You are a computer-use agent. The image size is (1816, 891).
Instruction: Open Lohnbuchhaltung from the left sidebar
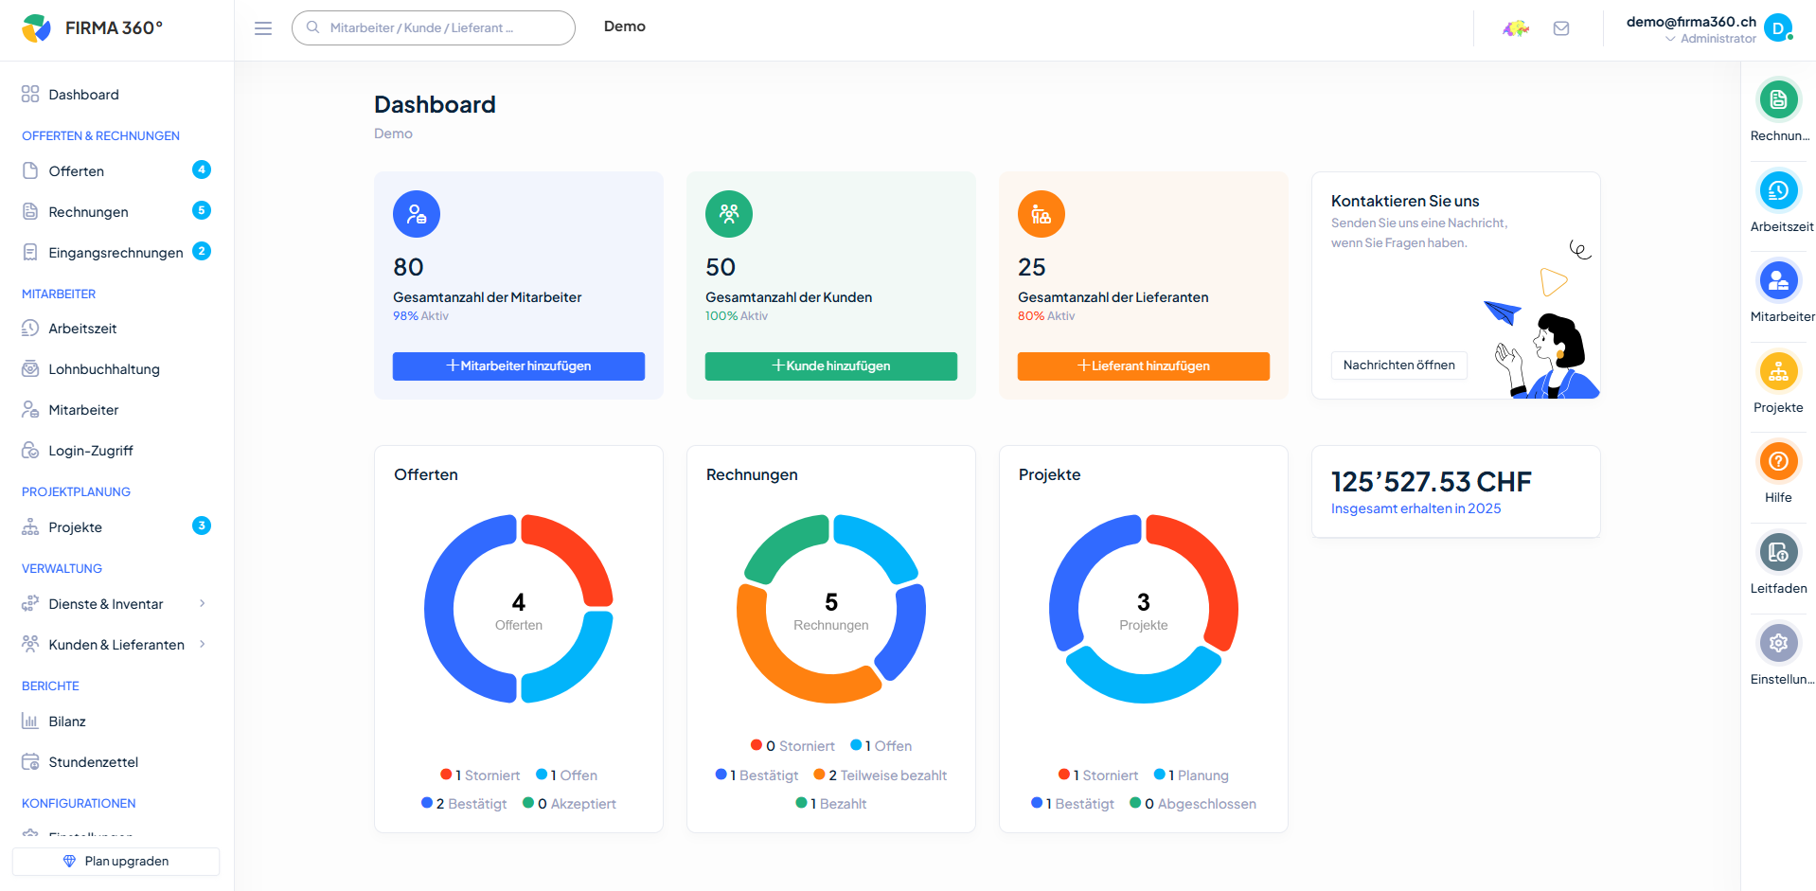click(104, 368)
